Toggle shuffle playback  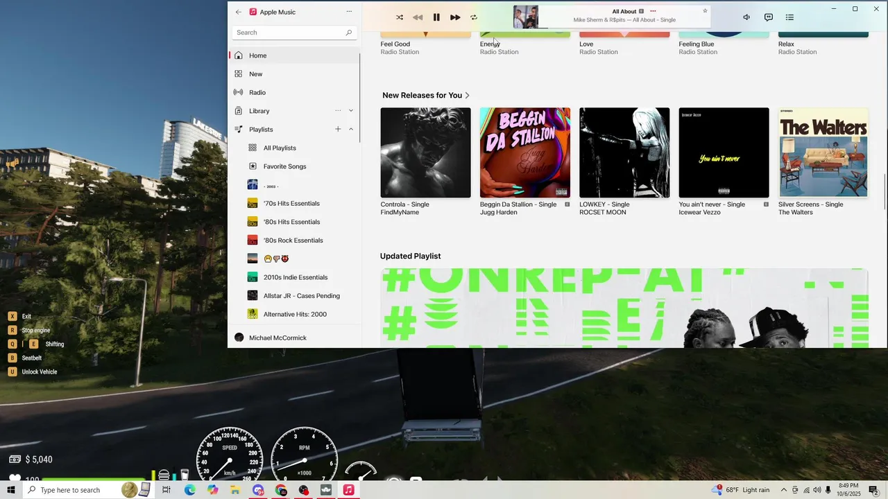pyautogui.click(x=400, y=17)
